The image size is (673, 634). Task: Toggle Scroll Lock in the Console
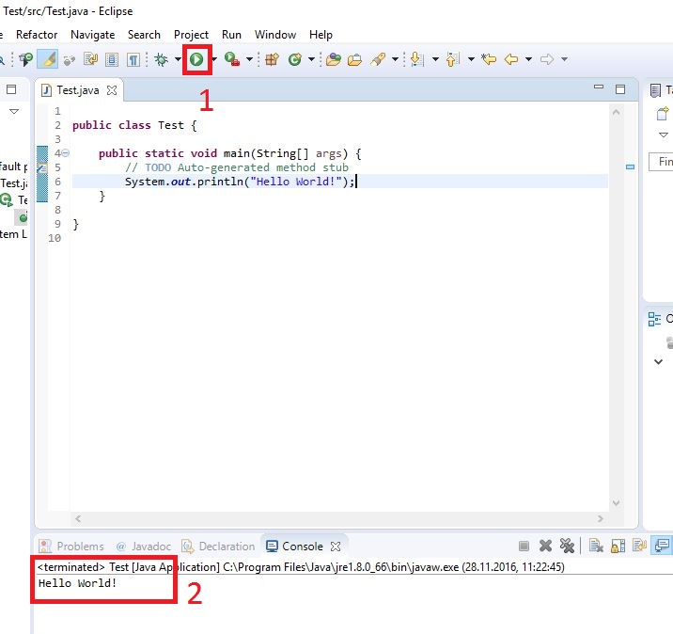point(618,546)
